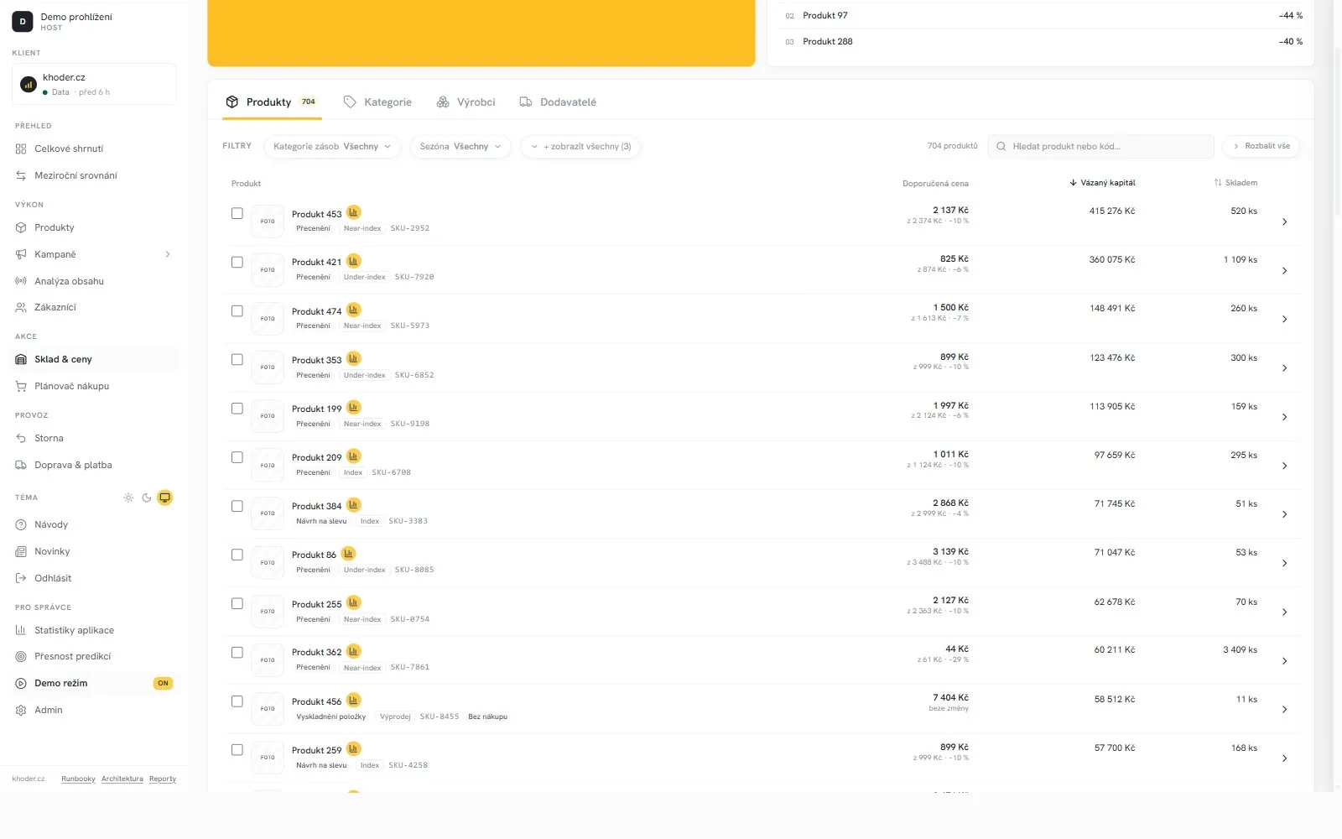Viewport: 1342px width, 839px height.
Task: Open Celkové shrnutí overview icon
Action: pyautogui.click(x=21, y=149)
